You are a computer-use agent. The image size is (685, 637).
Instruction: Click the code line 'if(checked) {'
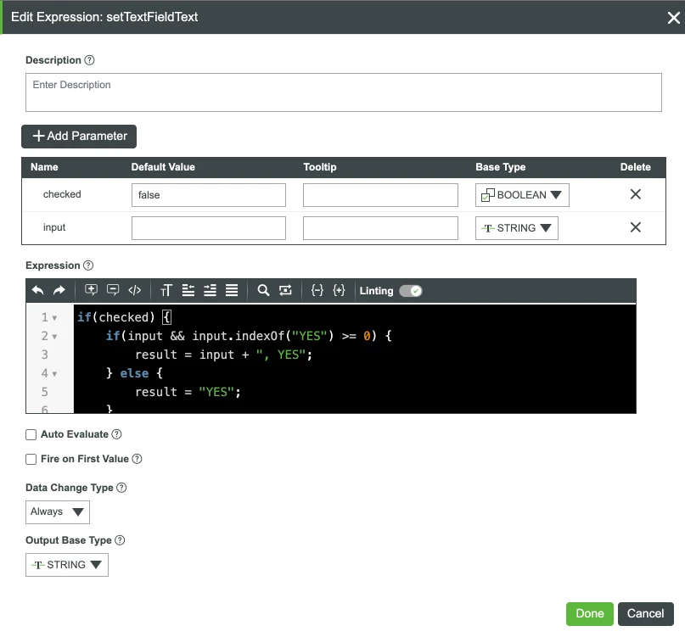point(125,317)
